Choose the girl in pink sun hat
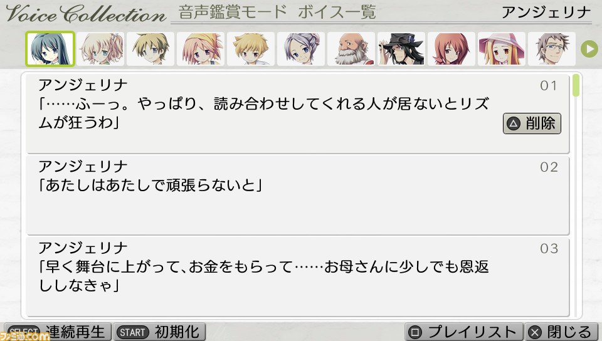Screen dimensions: 602x341 point(502,49)
